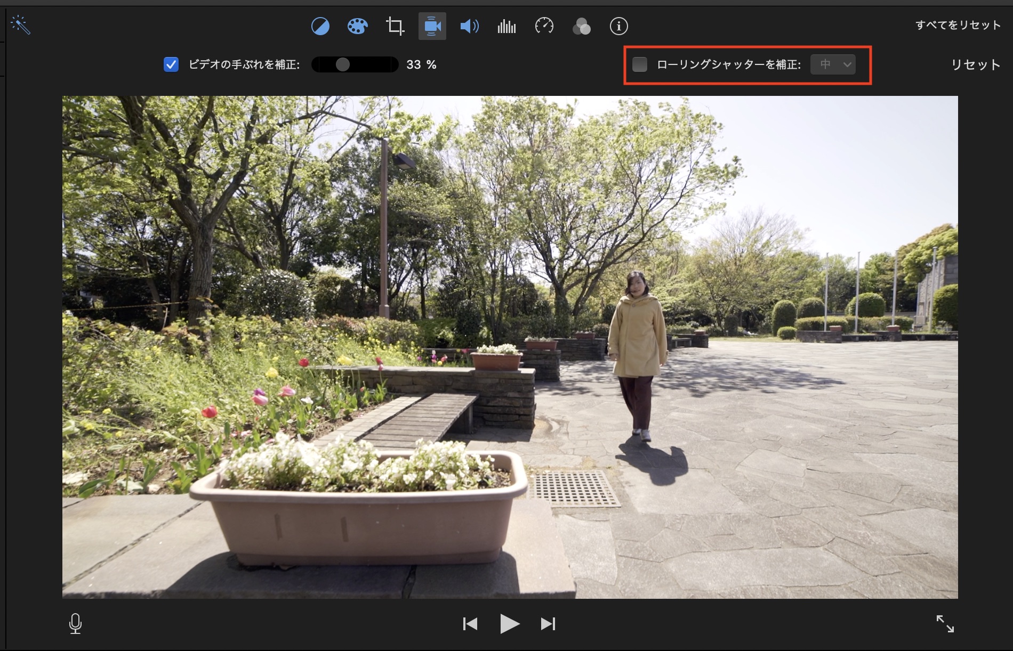This screenshot has width=1013, height=651.
Task: Click the リセット button
Action: (975, 64)
